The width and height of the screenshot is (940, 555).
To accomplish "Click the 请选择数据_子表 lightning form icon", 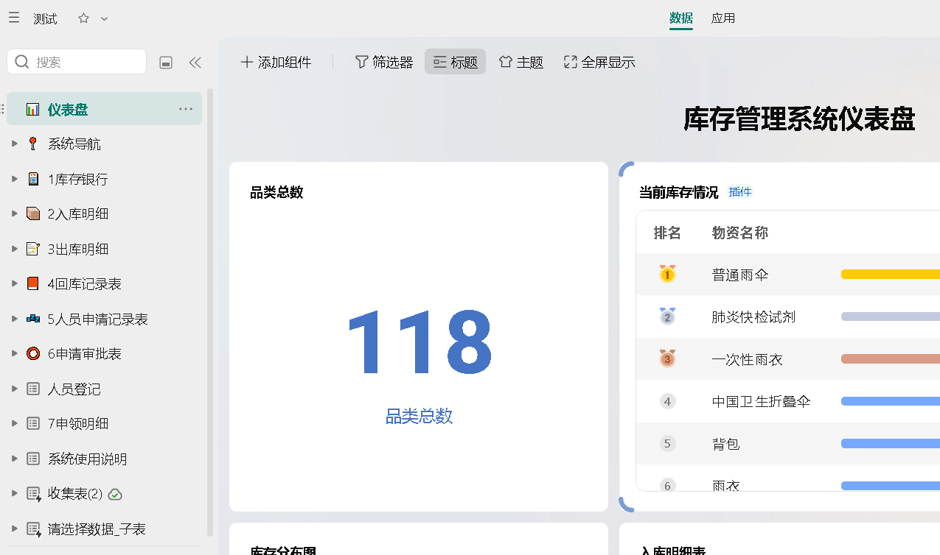I will click(34, 529).
